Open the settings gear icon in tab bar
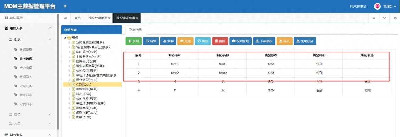 click(395, 18)
